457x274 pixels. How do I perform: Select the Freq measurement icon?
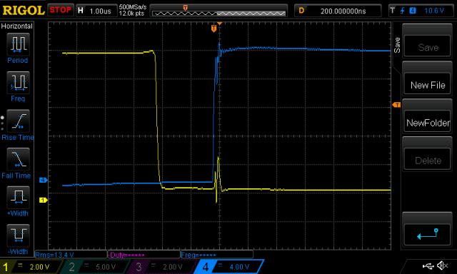point(18,82)
